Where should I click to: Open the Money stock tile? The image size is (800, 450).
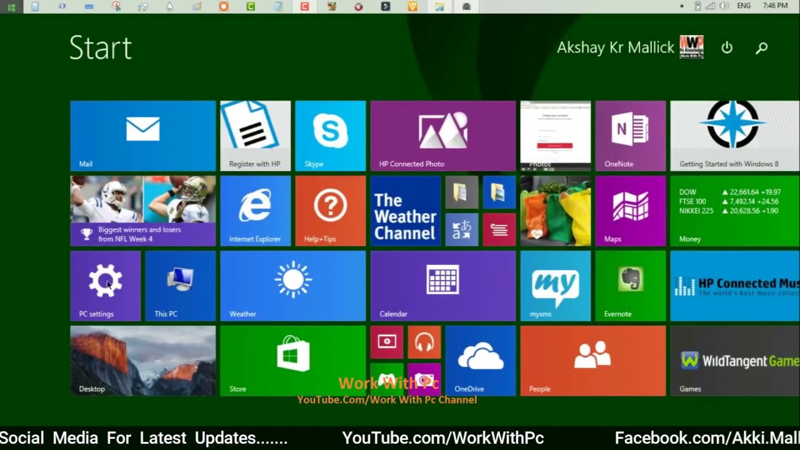click(735, 211)
